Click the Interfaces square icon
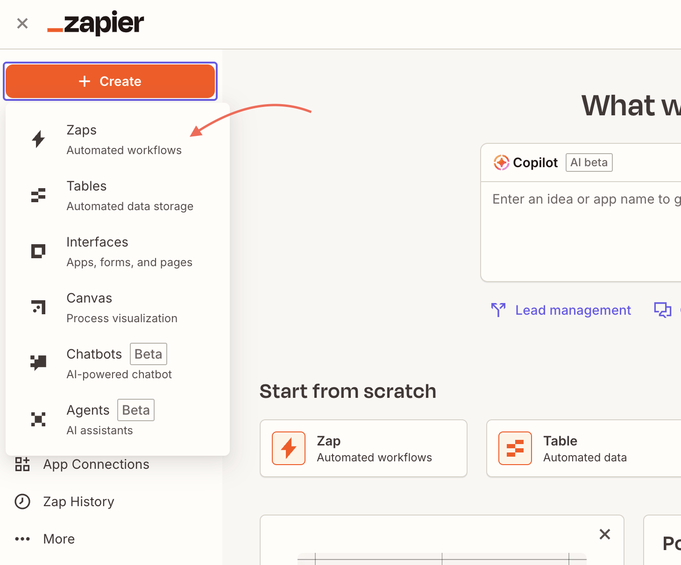The image size is (681, 565). click(38, 251)
